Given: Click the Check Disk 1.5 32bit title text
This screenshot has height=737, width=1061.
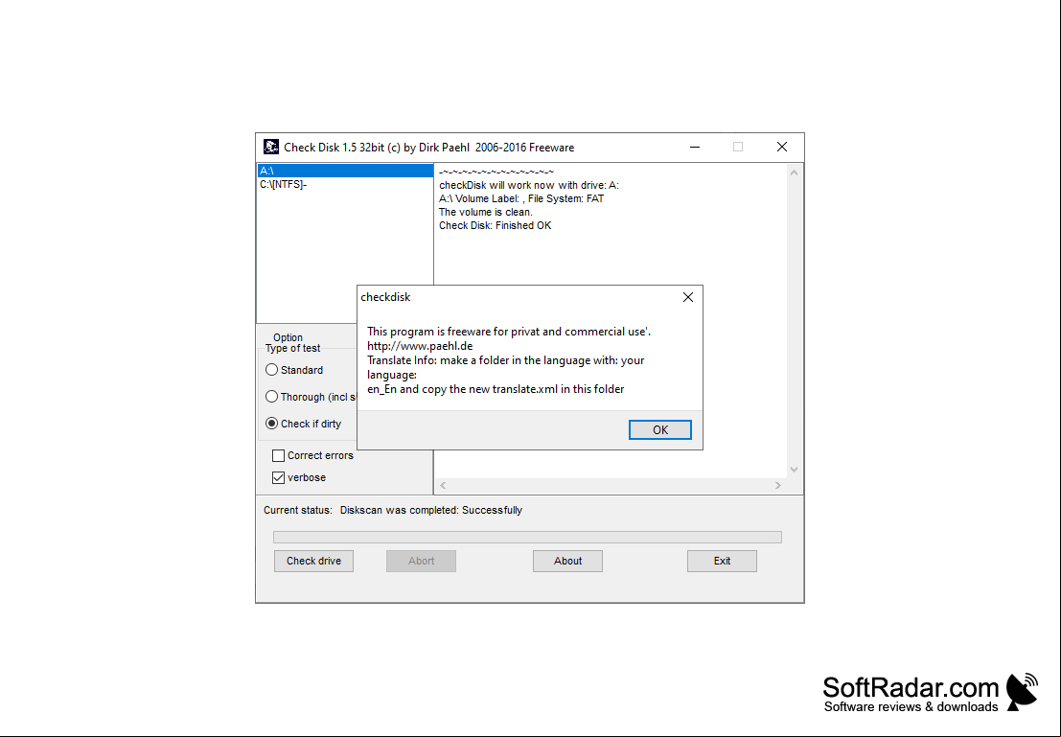Looking at the screenshot, I should 429,148.
